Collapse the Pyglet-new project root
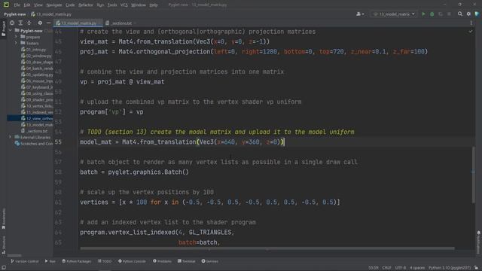The width and height of the screenshot is (482, 271). pos(11,31)
